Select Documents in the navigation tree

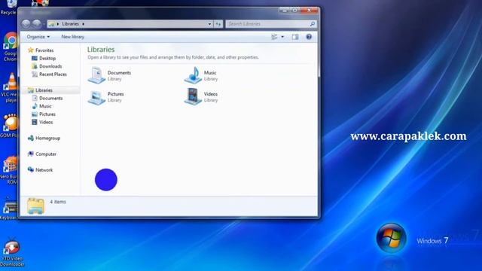pyautogui.click(x=47, y=99)
